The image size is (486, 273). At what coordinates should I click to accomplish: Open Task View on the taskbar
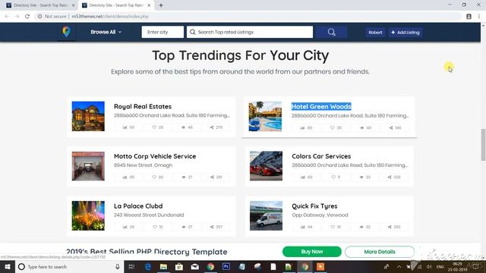coord(131,266)
